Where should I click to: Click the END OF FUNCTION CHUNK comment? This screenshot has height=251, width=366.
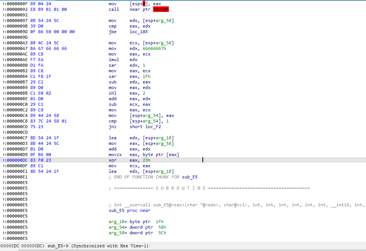point(153,177)
